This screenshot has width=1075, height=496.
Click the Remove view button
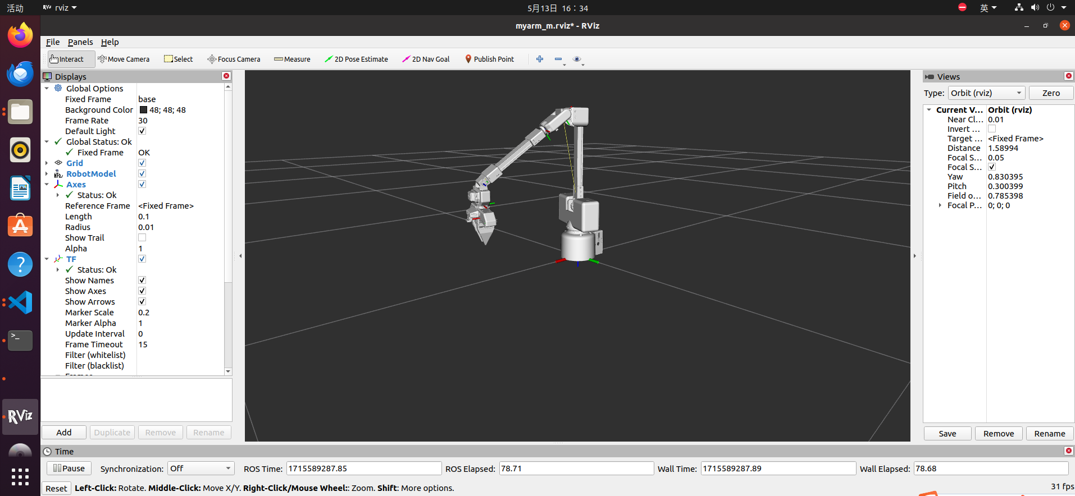point(999,434)
